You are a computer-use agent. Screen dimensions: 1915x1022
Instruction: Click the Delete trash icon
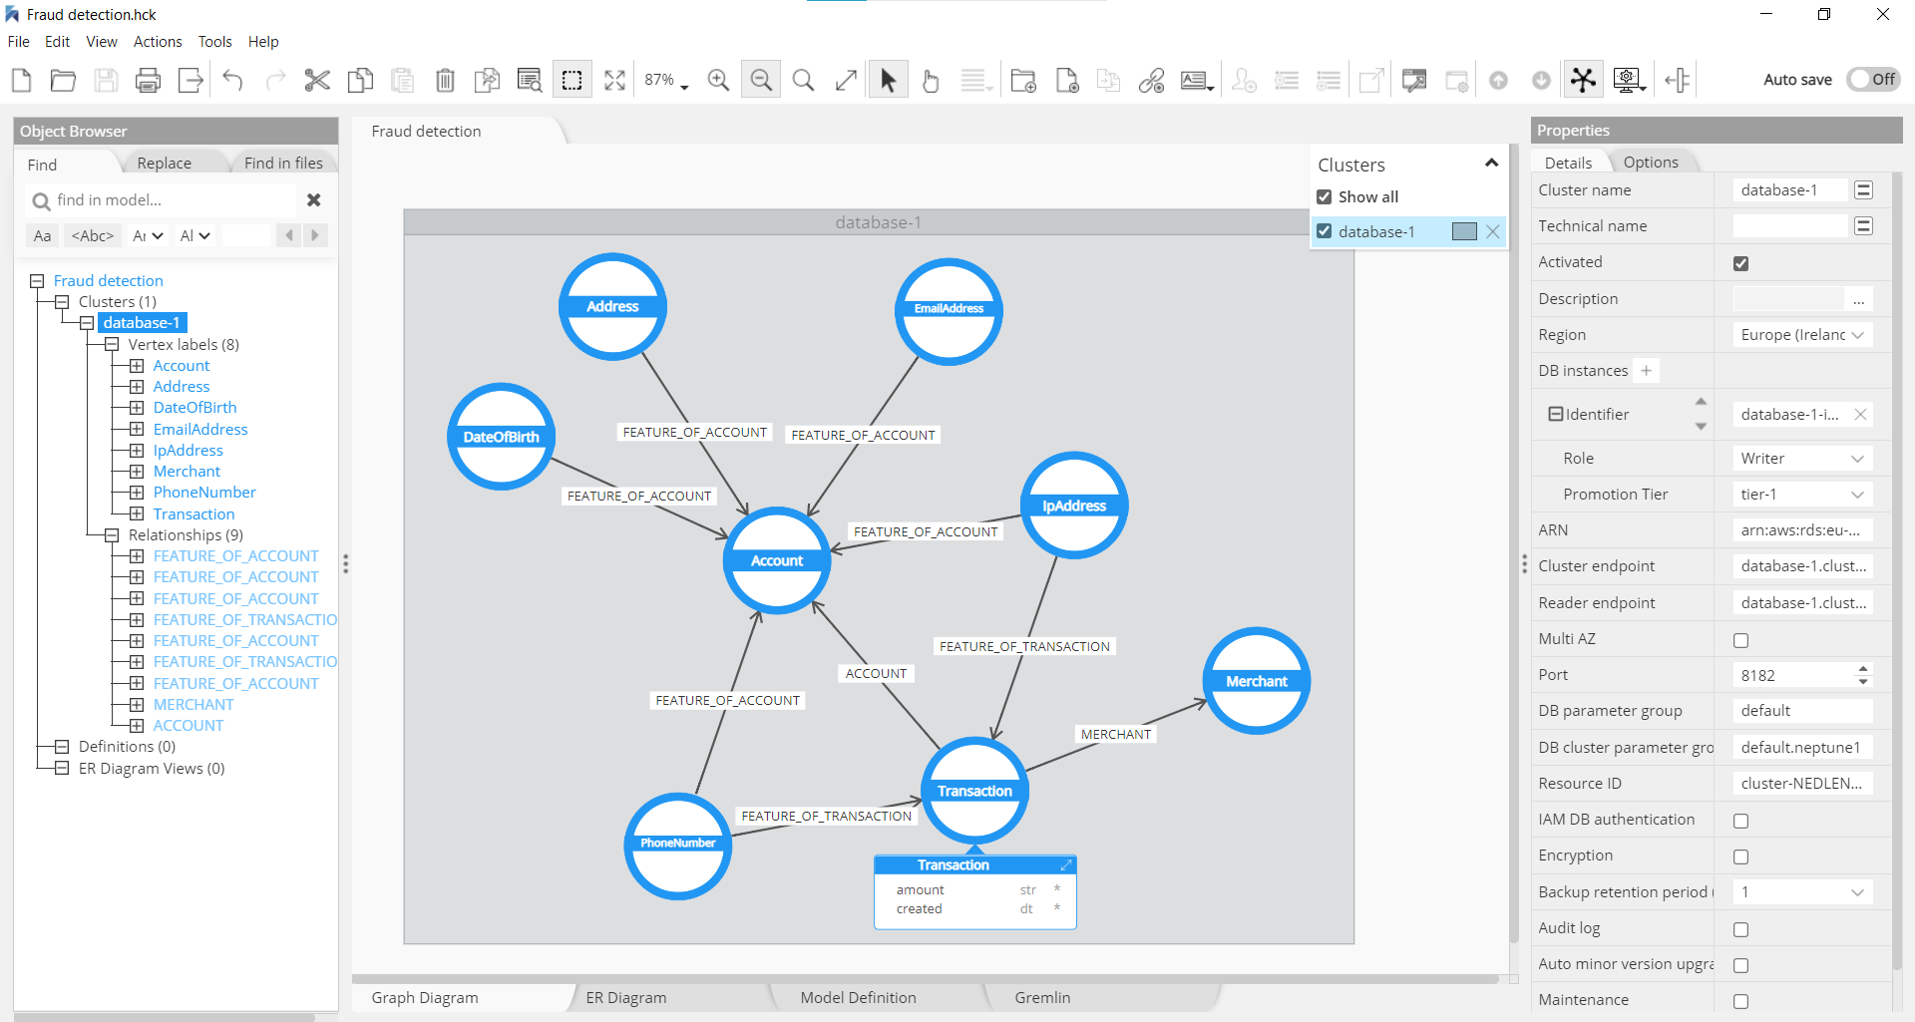(x=445, y=80)
